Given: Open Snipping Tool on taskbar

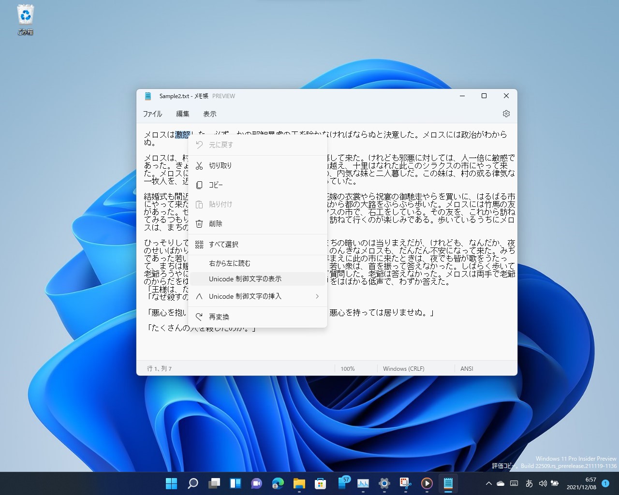Looking at the screenshot, I should click(405, 483).
